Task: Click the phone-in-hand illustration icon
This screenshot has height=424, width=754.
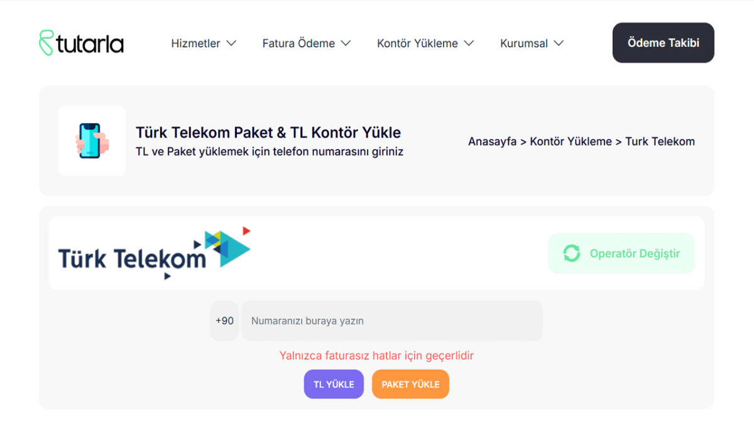Action: click(x=92, y=141)
